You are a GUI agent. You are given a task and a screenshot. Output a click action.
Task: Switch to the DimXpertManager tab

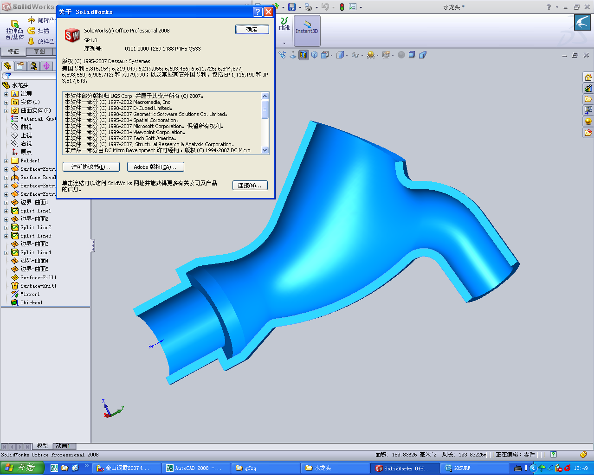pos(46,66)
